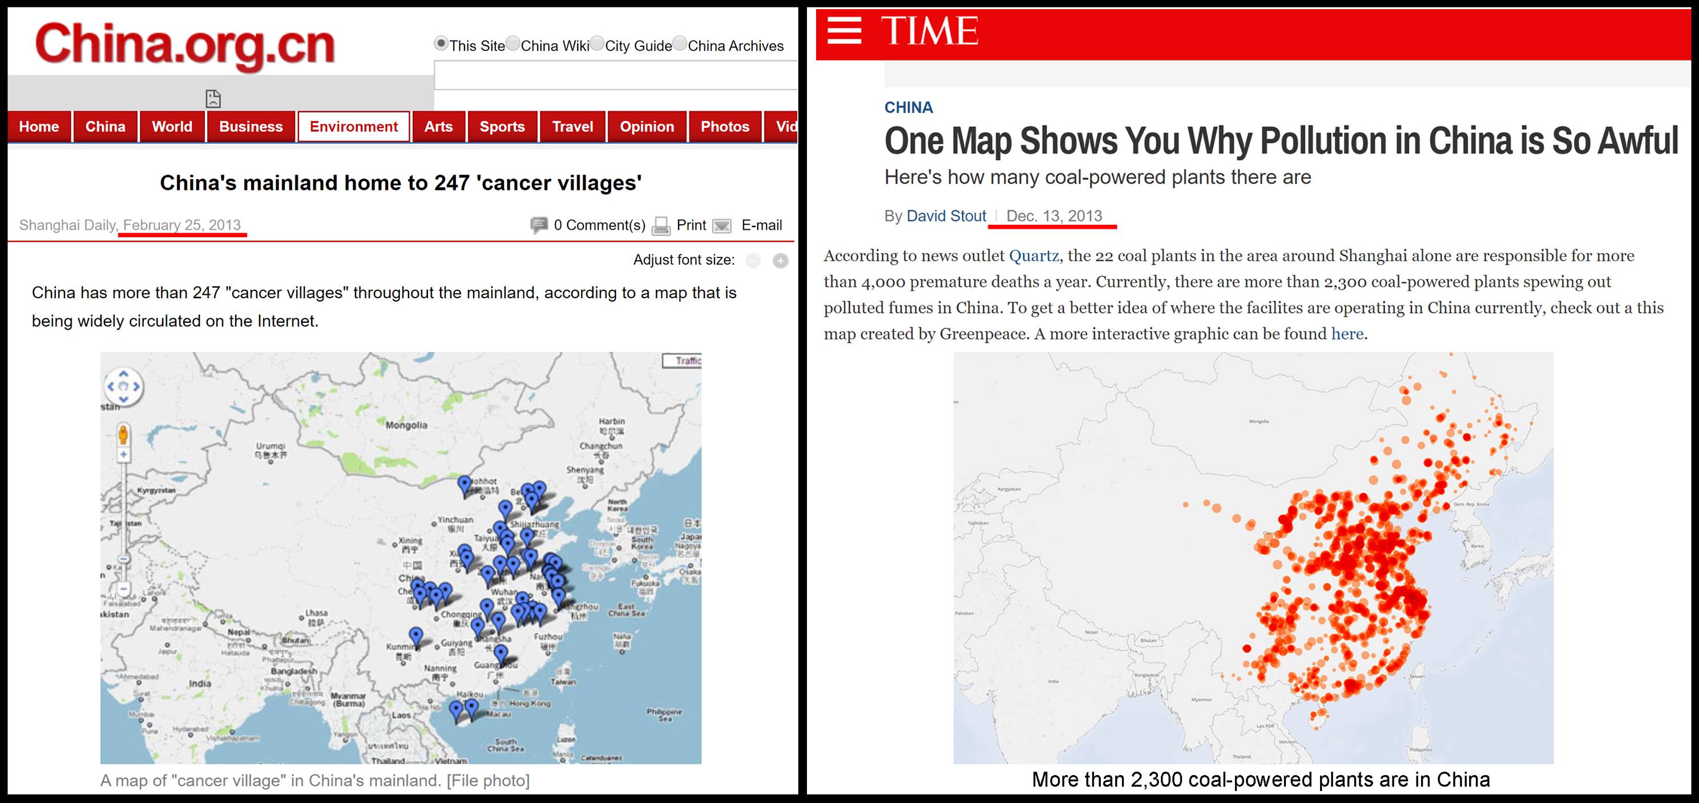Viewport: 1699px width, 803px height.
Task: Click the printer icon next to Print
Action: pyautogui.click(x=661, y=226)
